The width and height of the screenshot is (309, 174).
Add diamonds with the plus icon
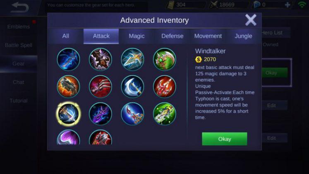tap(287, 5)
